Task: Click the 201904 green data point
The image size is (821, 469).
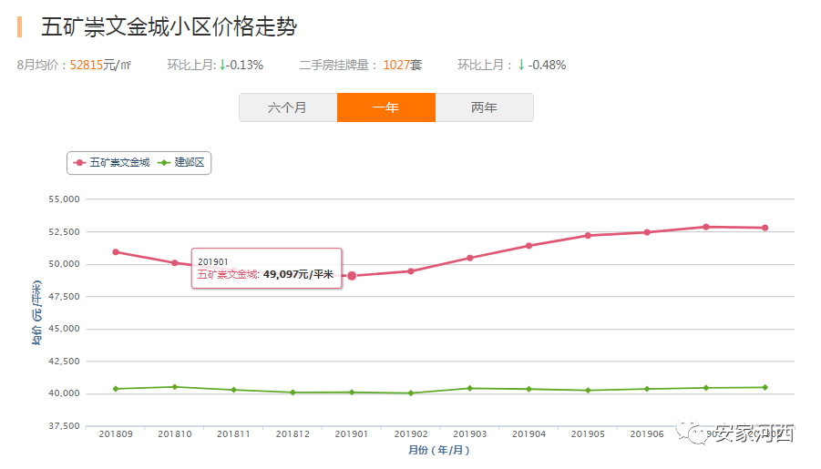Action: (x=529, y=389)
